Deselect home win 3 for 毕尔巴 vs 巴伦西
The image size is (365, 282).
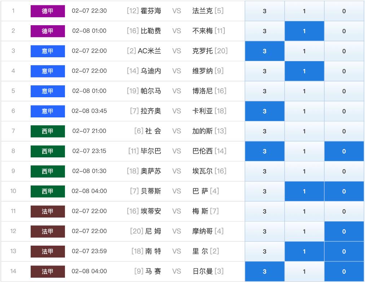click(x=265, y=151)
